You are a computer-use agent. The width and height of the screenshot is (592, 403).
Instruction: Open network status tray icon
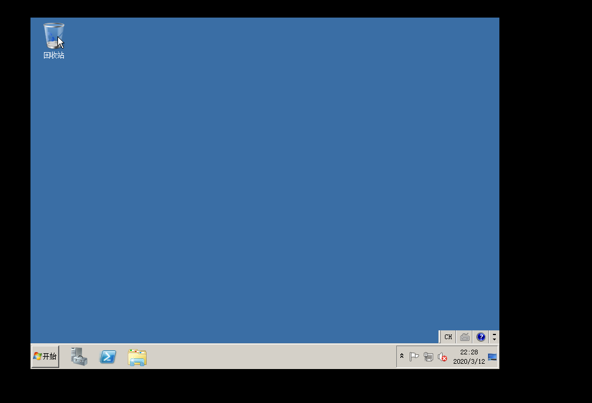428,357
